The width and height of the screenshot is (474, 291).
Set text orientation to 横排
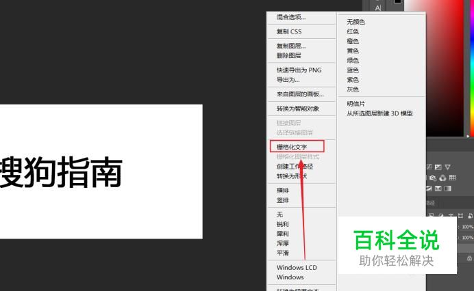pos(283,191)
